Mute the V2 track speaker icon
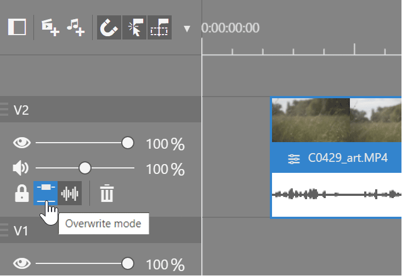The height and width of the screenshot is (276, 402). pos(21,168)
